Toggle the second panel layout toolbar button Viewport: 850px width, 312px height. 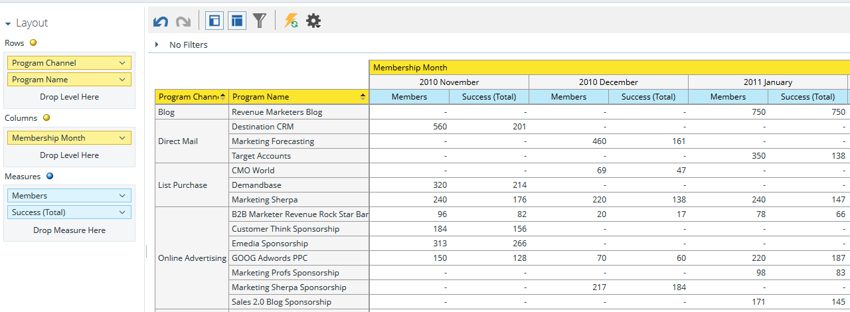pyautogui.click(x=237, y=21)
